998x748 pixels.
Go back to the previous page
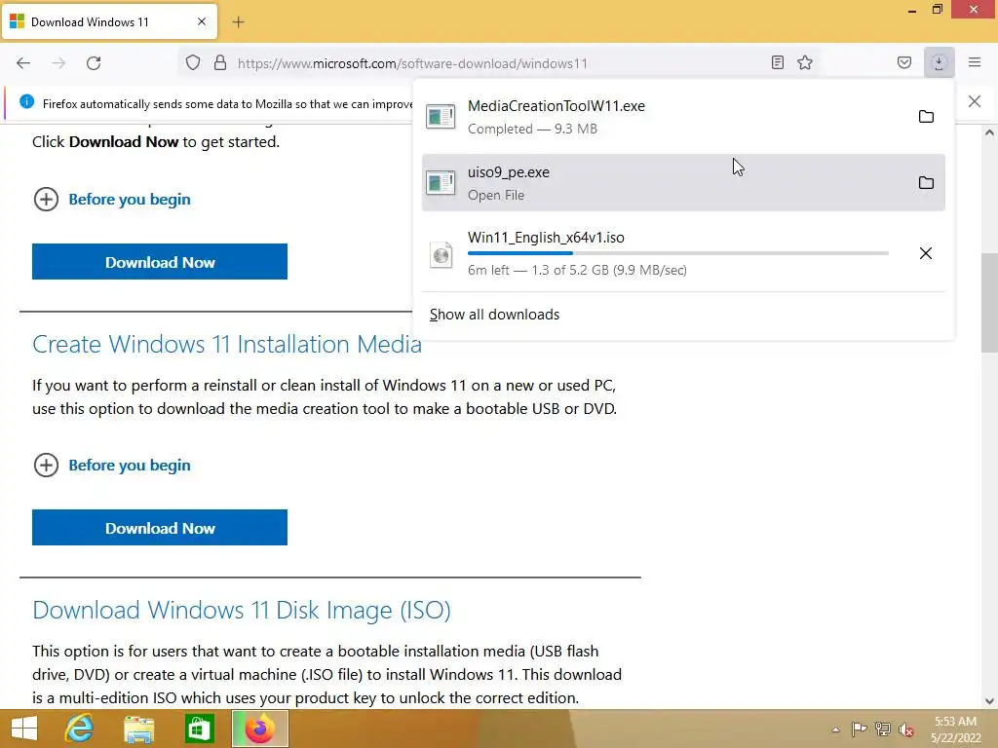click(23, 63)
